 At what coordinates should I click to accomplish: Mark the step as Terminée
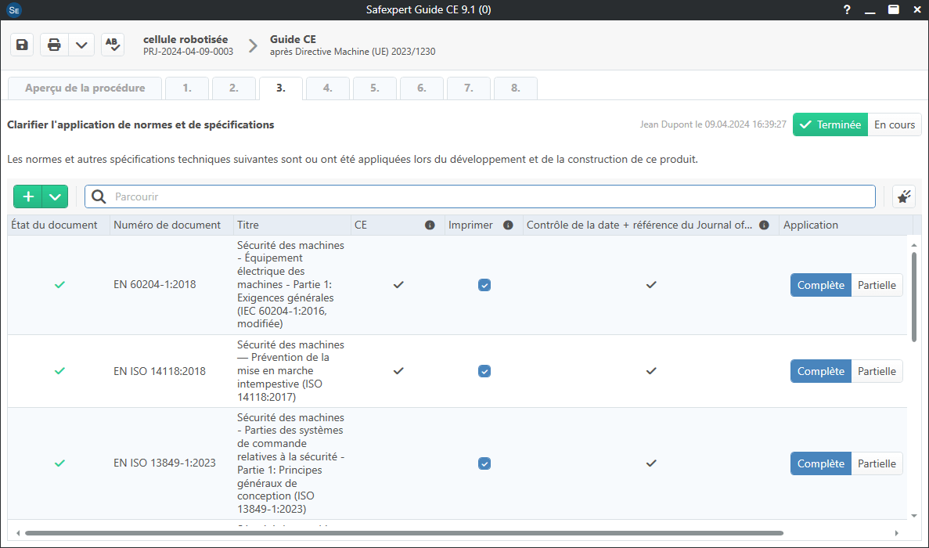830,124
